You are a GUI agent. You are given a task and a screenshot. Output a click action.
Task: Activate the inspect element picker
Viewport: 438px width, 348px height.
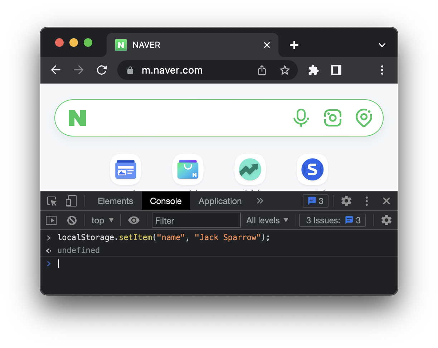coord(52,201)
